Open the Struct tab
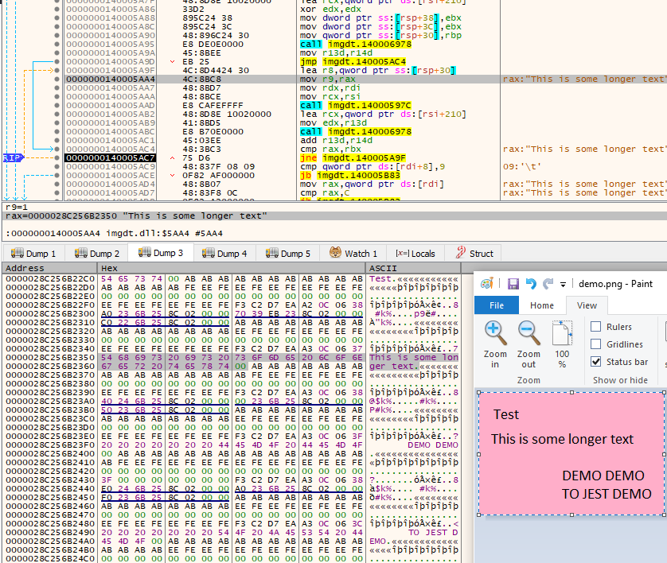 coord(474,253)
